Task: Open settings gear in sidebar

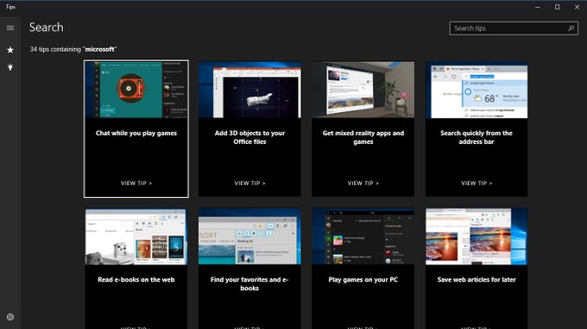Action: coord(10,317)
